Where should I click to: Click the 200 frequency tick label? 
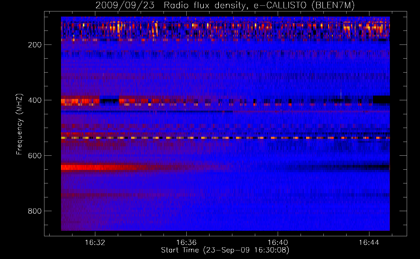coord(35,45)
